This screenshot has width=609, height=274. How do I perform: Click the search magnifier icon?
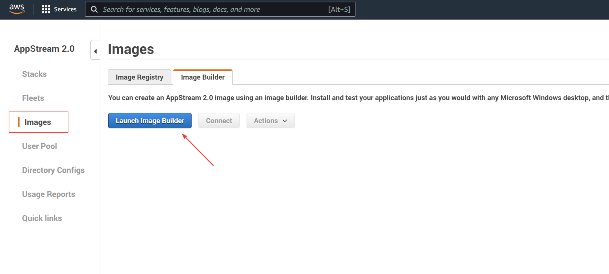click(94, 9)
